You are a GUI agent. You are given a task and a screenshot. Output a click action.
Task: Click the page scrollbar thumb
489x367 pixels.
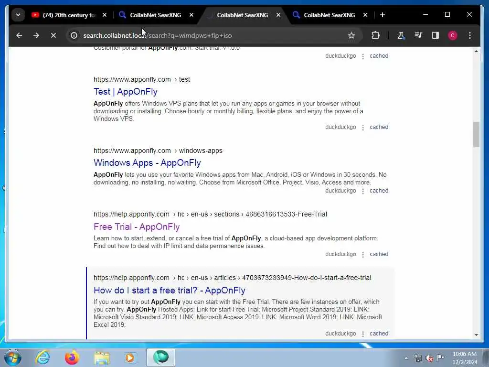point(476,134)
